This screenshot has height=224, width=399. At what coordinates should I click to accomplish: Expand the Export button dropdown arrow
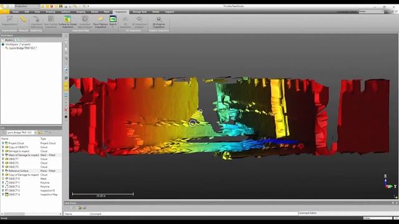[113, 27]
